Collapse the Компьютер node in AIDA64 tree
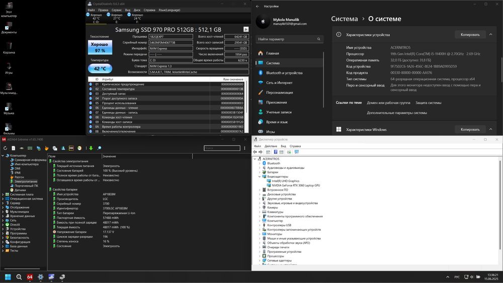The height and width of the screenshot is (283, 503). (x=3, y=155)
